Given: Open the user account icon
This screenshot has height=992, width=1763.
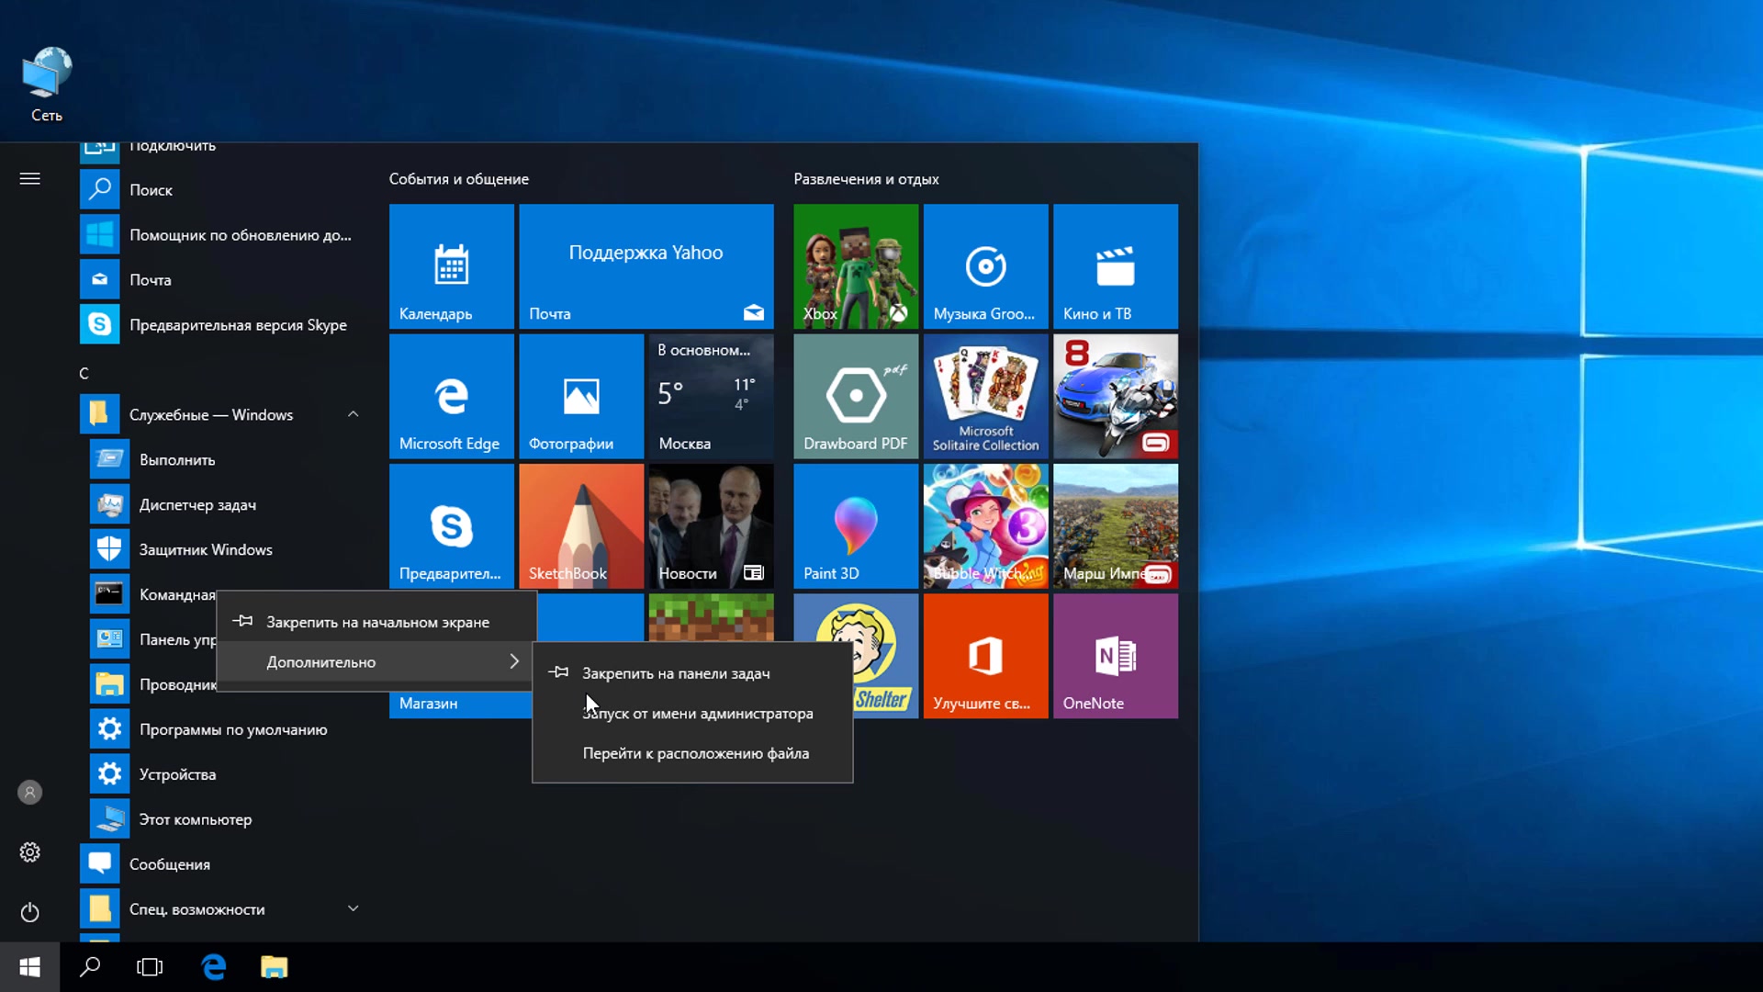Looking at the screenshot, I should click(x=29, y=792).
